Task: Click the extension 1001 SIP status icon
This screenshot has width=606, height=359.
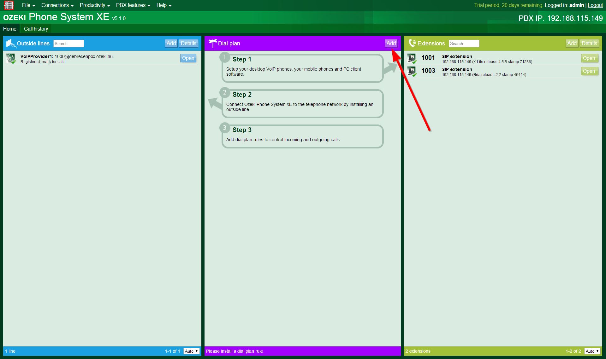Action: [x=413, y=59]
